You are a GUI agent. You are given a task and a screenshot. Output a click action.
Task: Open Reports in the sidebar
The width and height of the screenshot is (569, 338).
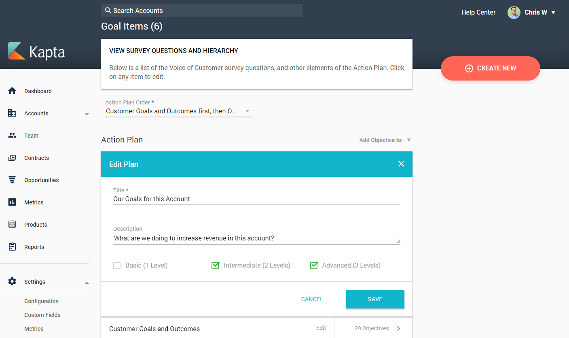click(34, 247)
